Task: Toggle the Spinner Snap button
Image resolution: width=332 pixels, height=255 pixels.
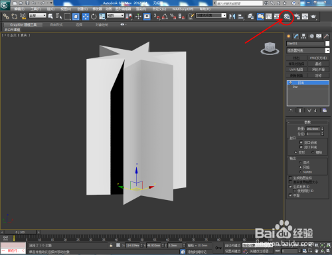Action: [x=181, y=17]
